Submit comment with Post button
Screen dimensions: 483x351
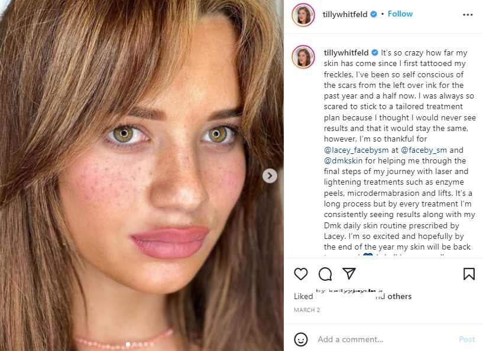pos(466,339)
